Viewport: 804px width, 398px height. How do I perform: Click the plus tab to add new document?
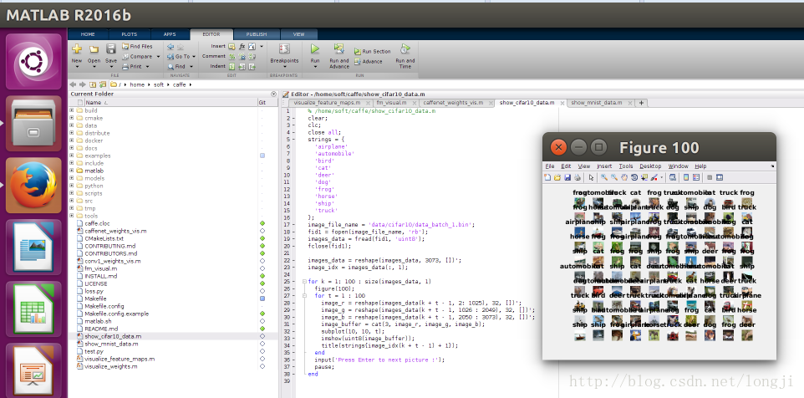pos(641,103)
